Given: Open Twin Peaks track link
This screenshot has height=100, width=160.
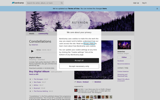Looking at the screenshot, I should tap(37, 82).
